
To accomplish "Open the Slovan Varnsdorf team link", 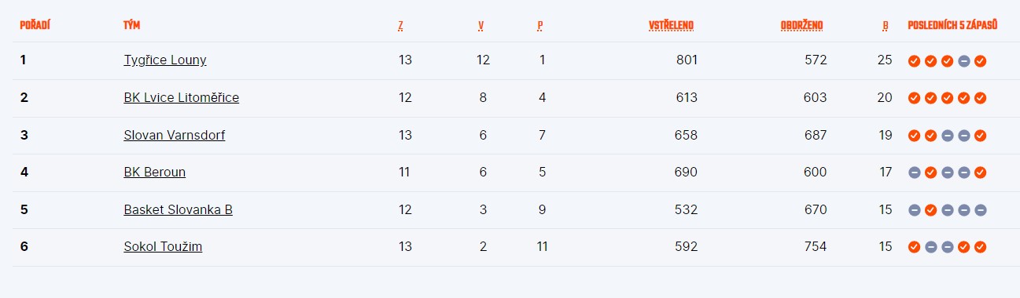I will click(x=175, y=135).
